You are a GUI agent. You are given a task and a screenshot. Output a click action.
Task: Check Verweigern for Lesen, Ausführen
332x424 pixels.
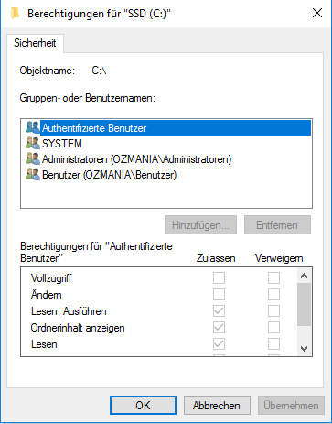273,311
